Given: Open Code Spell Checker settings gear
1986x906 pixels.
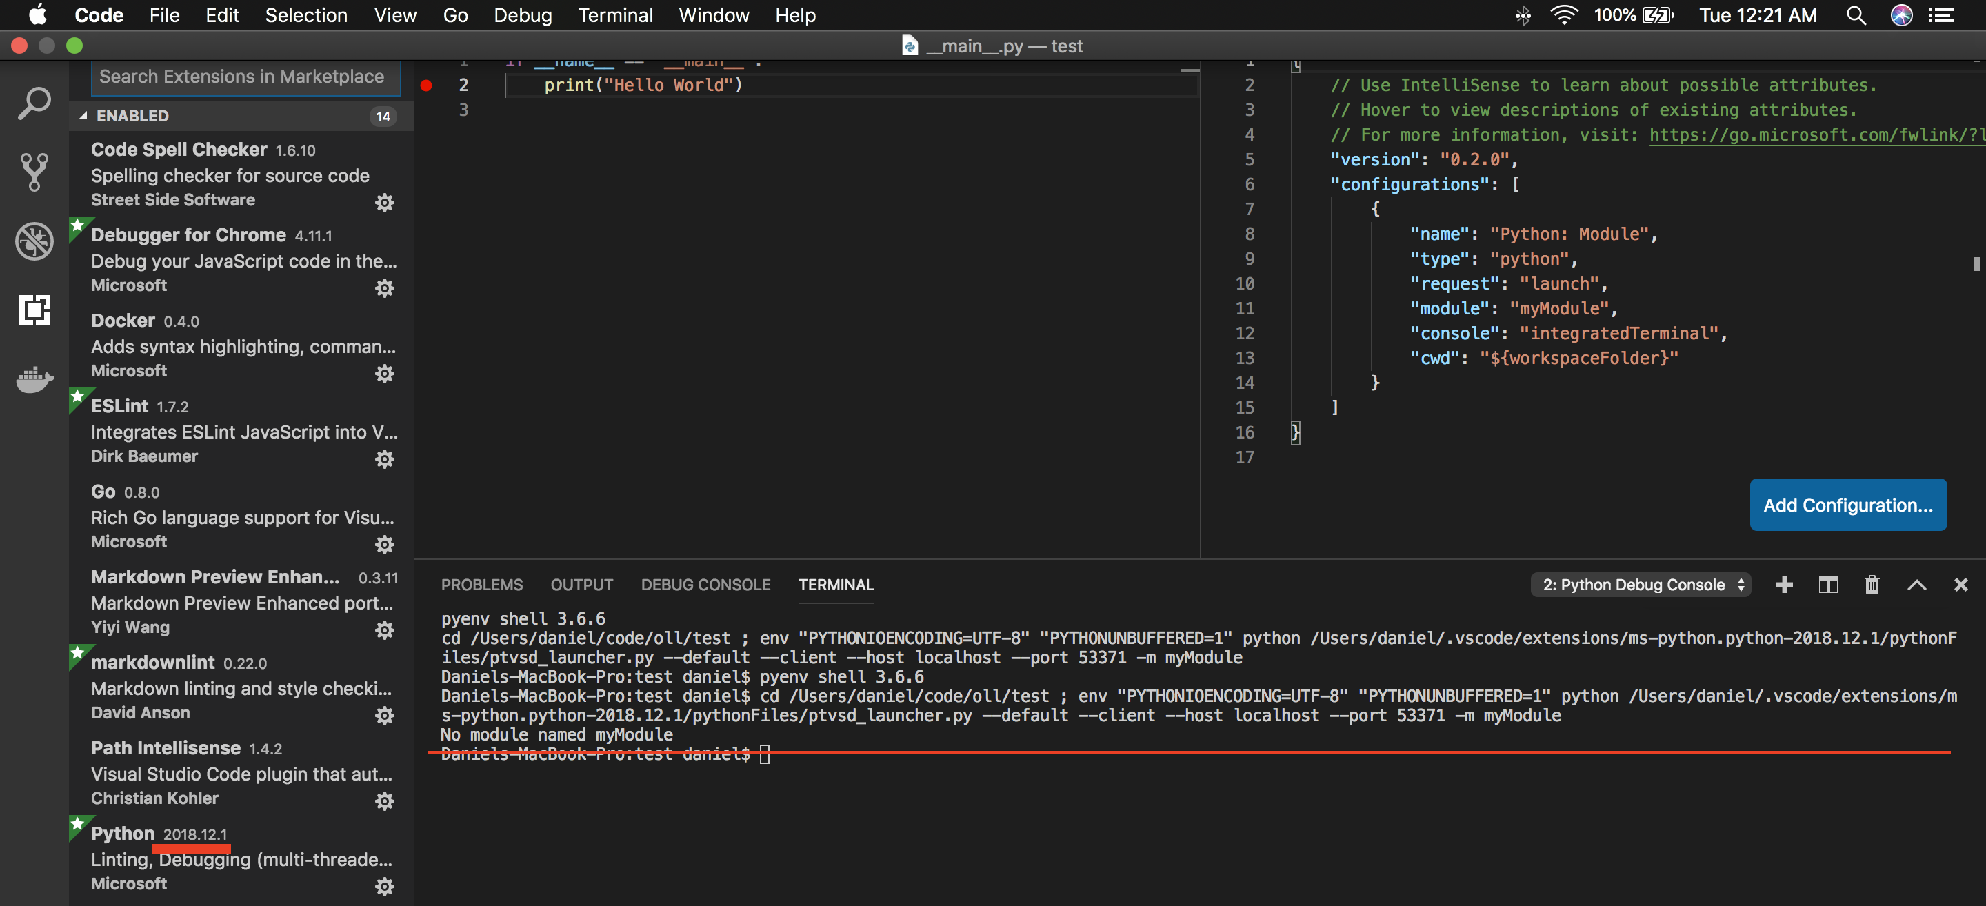Looking at the screenshot, I should pyautogui.click(x=384, y=202).
